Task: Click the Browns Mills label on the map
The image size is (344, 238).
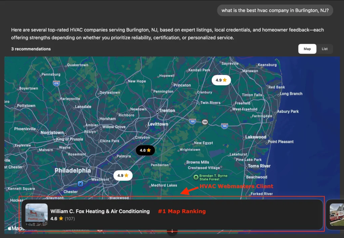Action: tap(198, 162)
